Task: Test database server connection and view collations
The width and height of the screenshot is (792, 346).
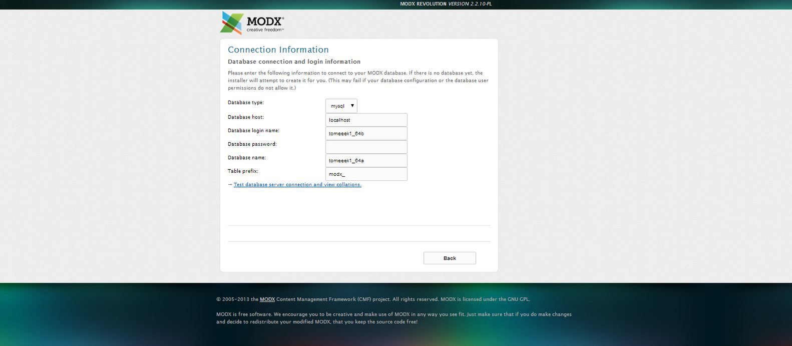Action: pyautogui.click(x=297, y=185)
